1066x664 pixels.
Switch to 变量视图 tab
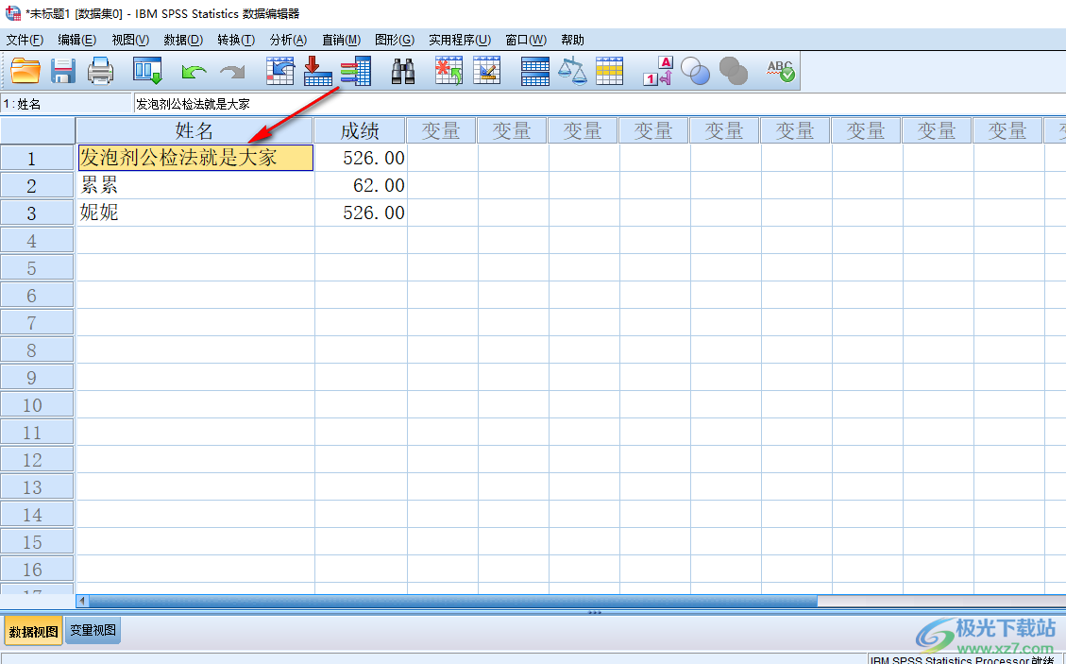pos(93,631)
